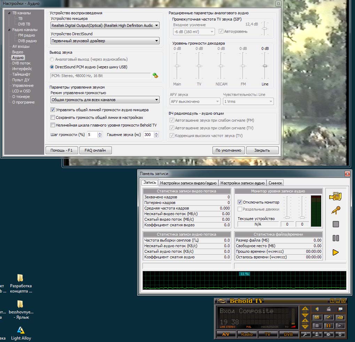Image resolution: width=355 pixels, height=342 pixels.
Task: Switch to 'Настройки записи аудио' tab
Action: tap(242, 183)
